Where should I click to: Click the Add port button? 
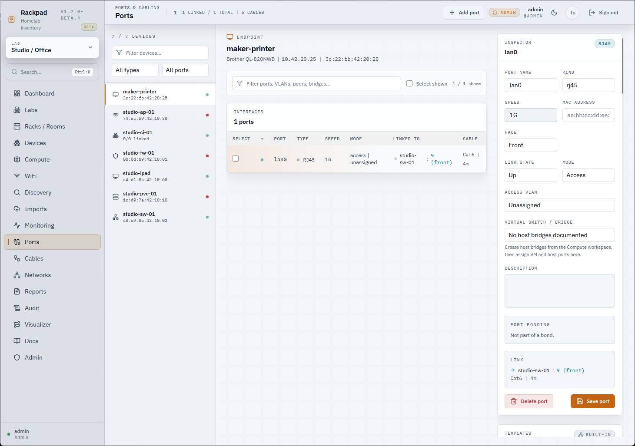coord(464,13)
